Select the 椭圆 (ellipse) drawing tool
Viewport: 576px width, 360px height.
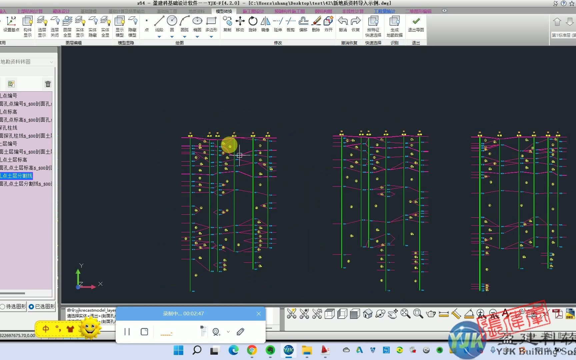coord(197,24)
